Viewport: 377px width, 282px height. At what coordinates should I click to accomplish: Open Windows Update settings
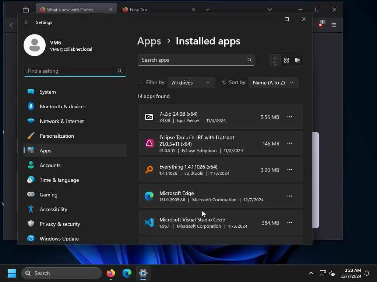tap(75, 239)
